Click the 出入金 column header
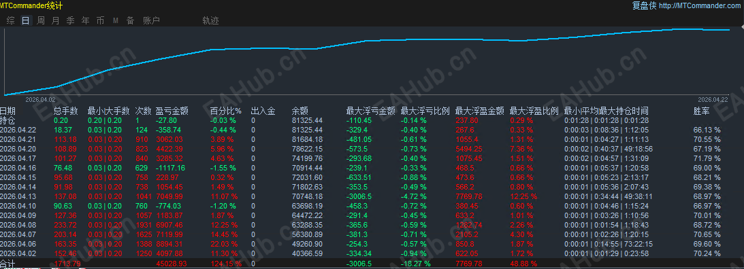Viewport: 744px width, 269px height. click(x=263, y=111)
